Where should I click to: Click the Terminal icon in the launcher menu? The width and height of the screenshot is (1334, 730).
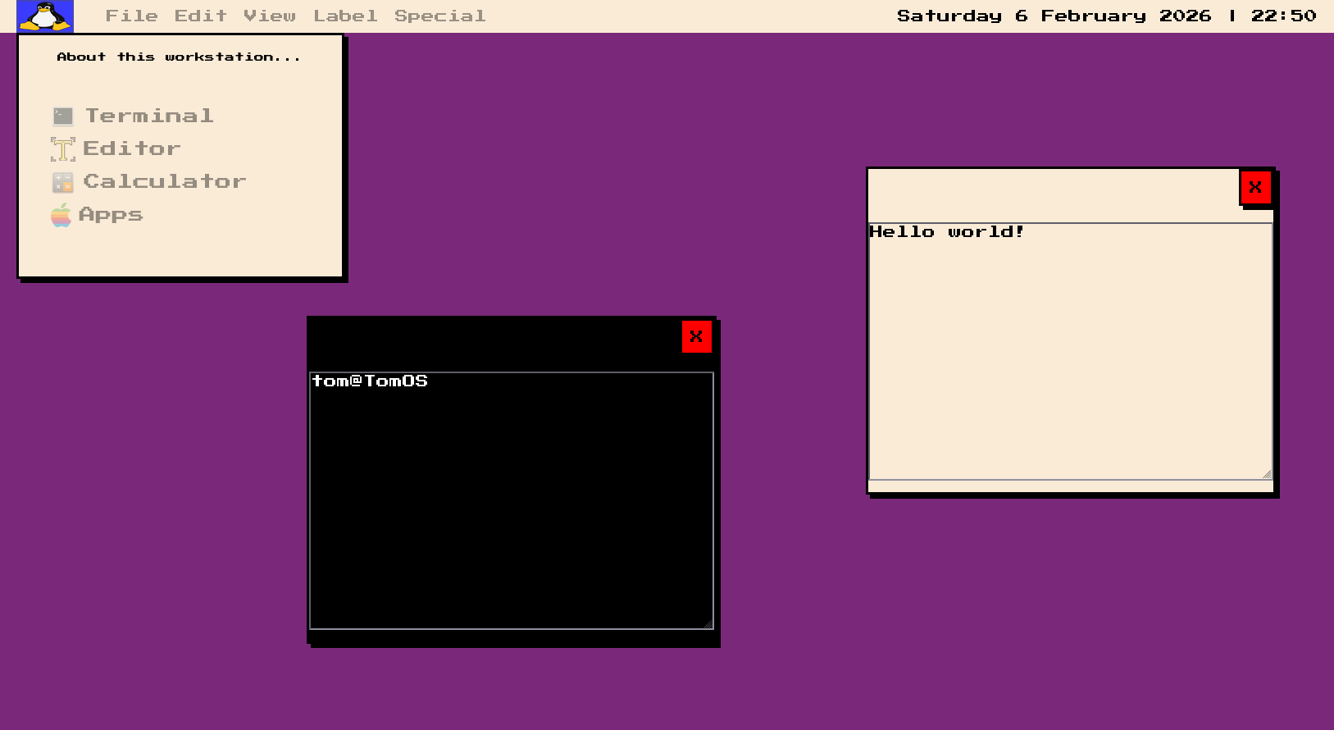click(x=63, y=116)
